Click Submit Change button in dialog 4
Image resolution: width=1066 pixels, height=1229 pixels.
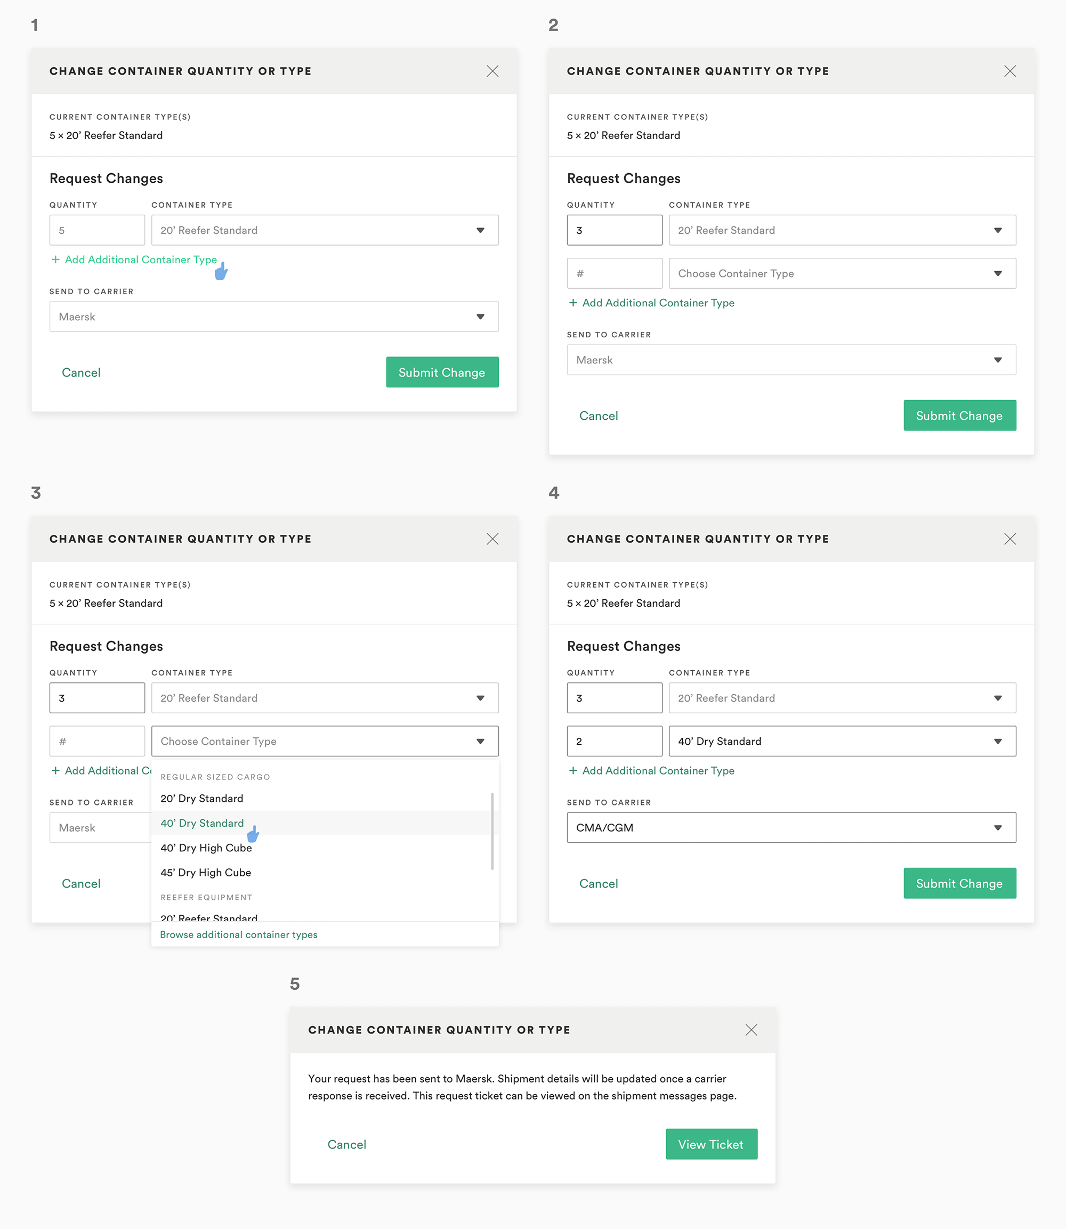pos(957,883)
